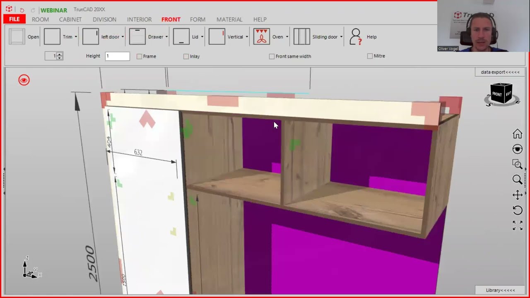Activate the zoom window icon
530x298 pixels.
click(517, 164)
